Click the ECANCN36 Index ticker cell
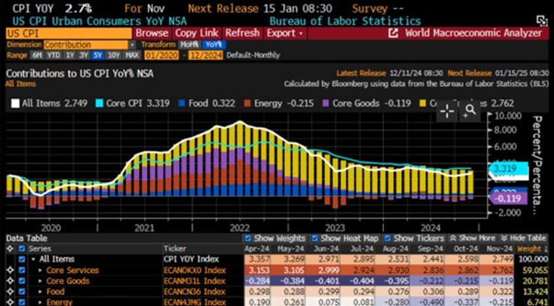The height and width of the screenshot is (306, 554). point(195,292)
